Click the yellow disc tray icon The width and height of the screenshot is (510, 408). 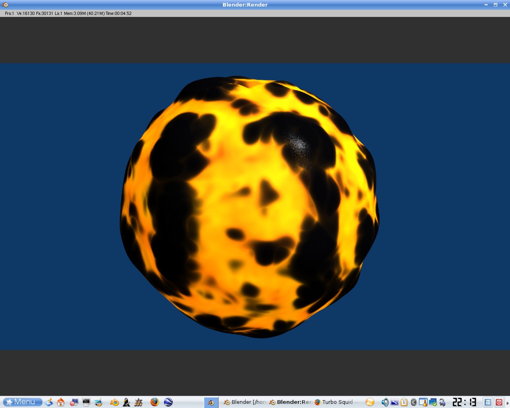pos(370,402)
